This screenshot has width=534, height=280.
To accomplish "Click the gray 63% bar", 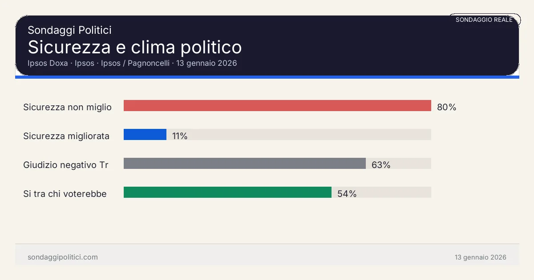I will [244, 164].
